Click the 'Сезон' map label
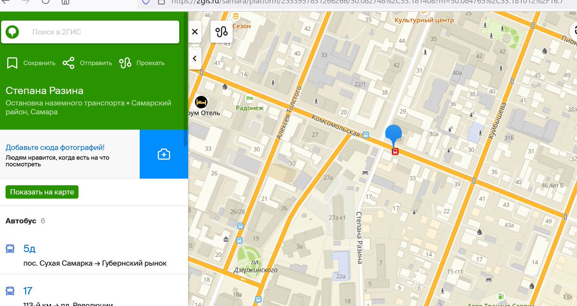The image size is (577, 306). click(x=241, y=26)
